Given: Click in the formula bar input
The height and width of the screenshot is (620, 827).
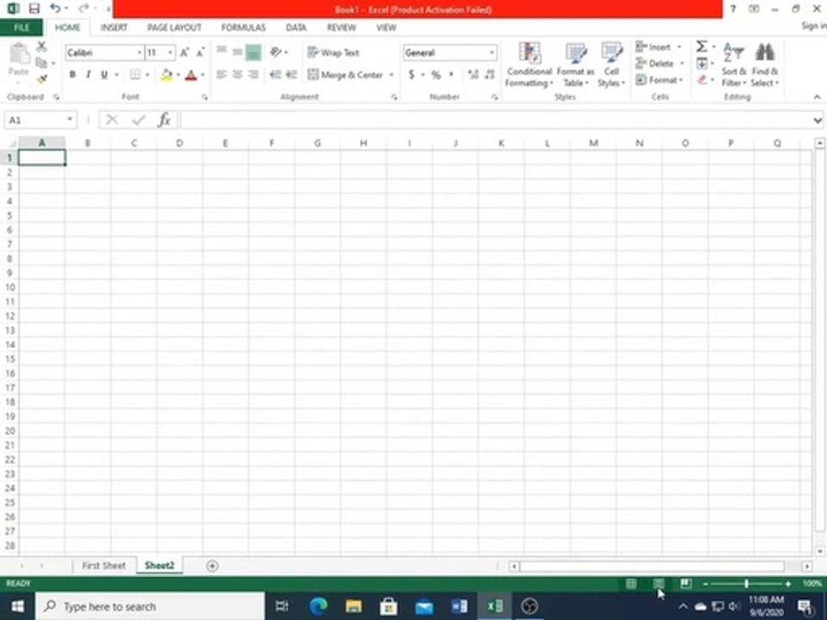Looking at the screenshot, I should 496,120.
